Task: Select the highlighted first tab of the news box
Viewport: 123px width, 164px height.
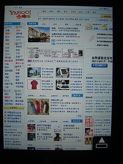Action: point(32,24)
